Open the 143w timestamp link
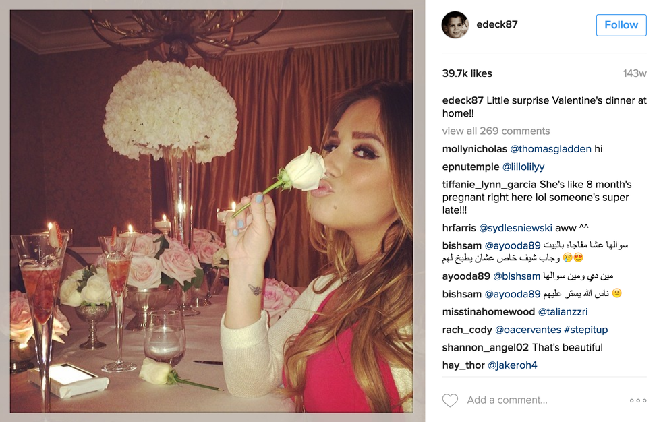This screenshot has width=661, height=422. (x=635, y=73)
